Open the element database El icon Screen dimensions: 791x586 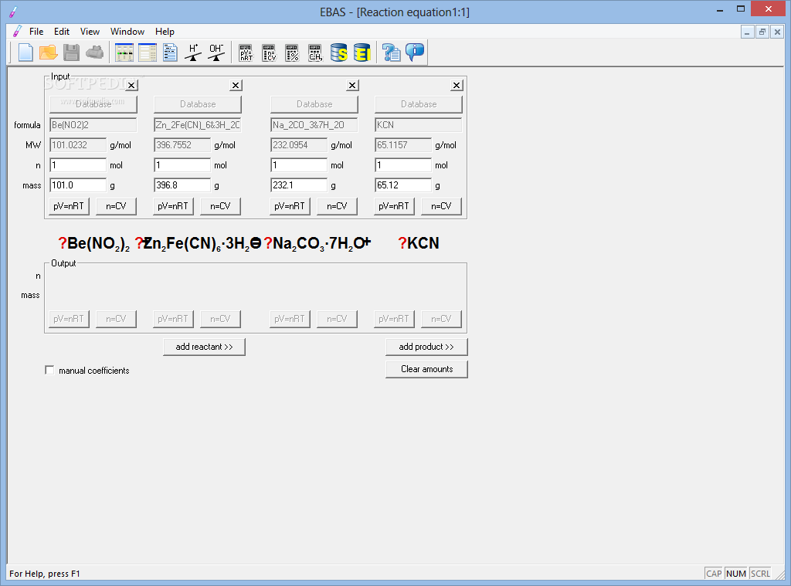click(x=362, y=53)
